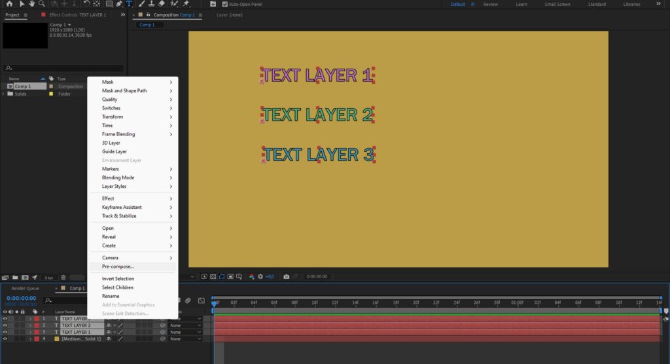Switch to the Review workspace

(490, 5)
